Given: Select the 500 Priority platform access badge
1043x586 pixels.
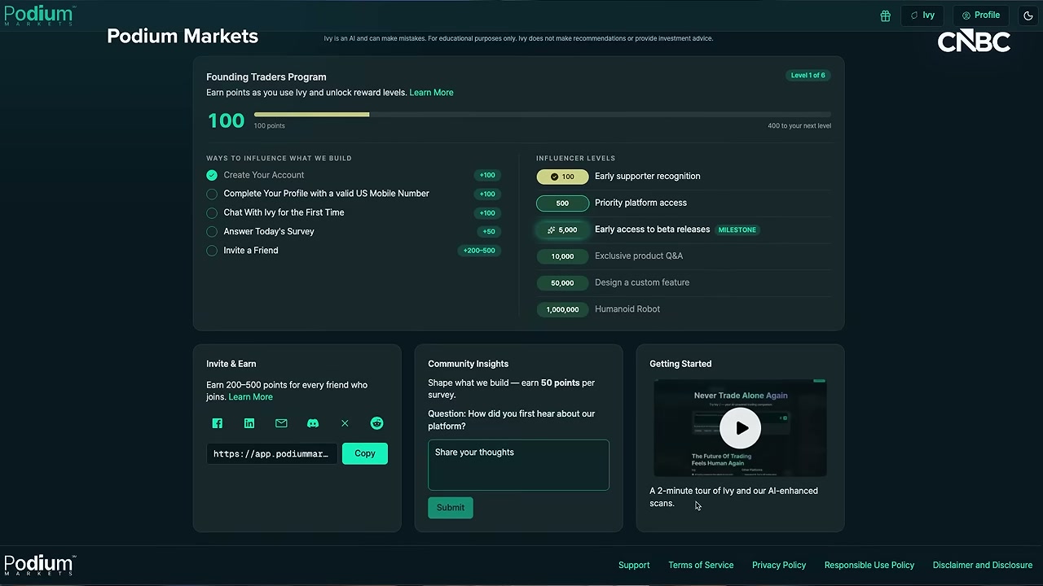Looking at the screenshot, I should coord(562,203).
